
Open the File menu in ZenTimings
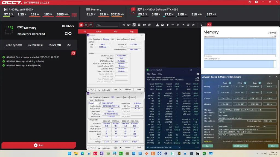[x=148, y=74]
